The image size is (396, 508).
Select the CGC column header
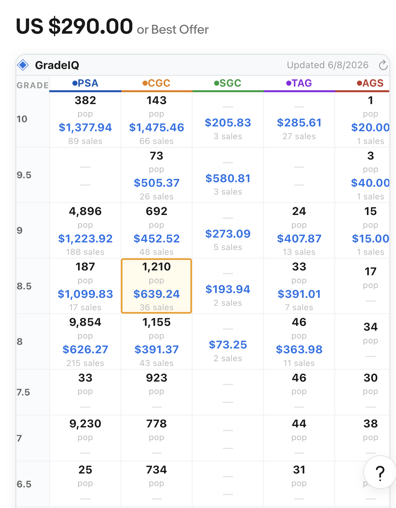(156, 83)
